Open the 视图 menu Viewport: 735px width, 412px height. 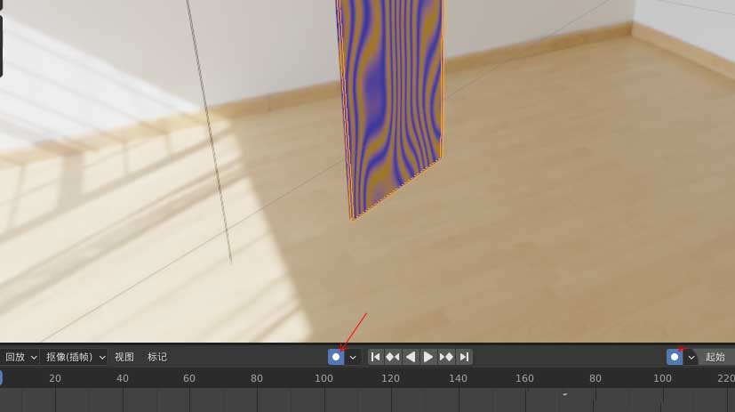point(124,357)
